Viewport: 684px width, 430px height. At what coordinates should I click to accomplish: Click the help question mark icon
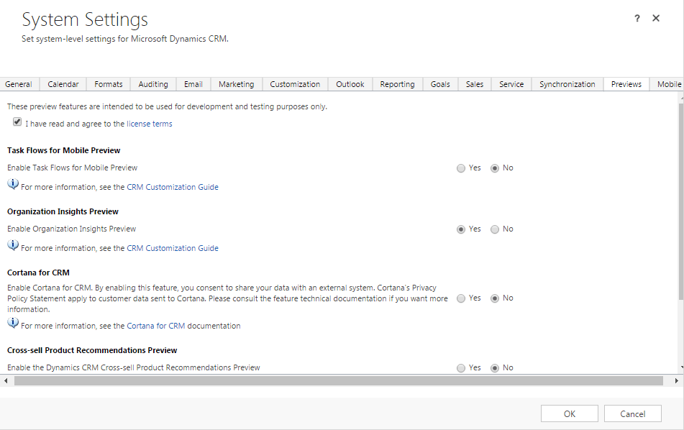[637, 18]
